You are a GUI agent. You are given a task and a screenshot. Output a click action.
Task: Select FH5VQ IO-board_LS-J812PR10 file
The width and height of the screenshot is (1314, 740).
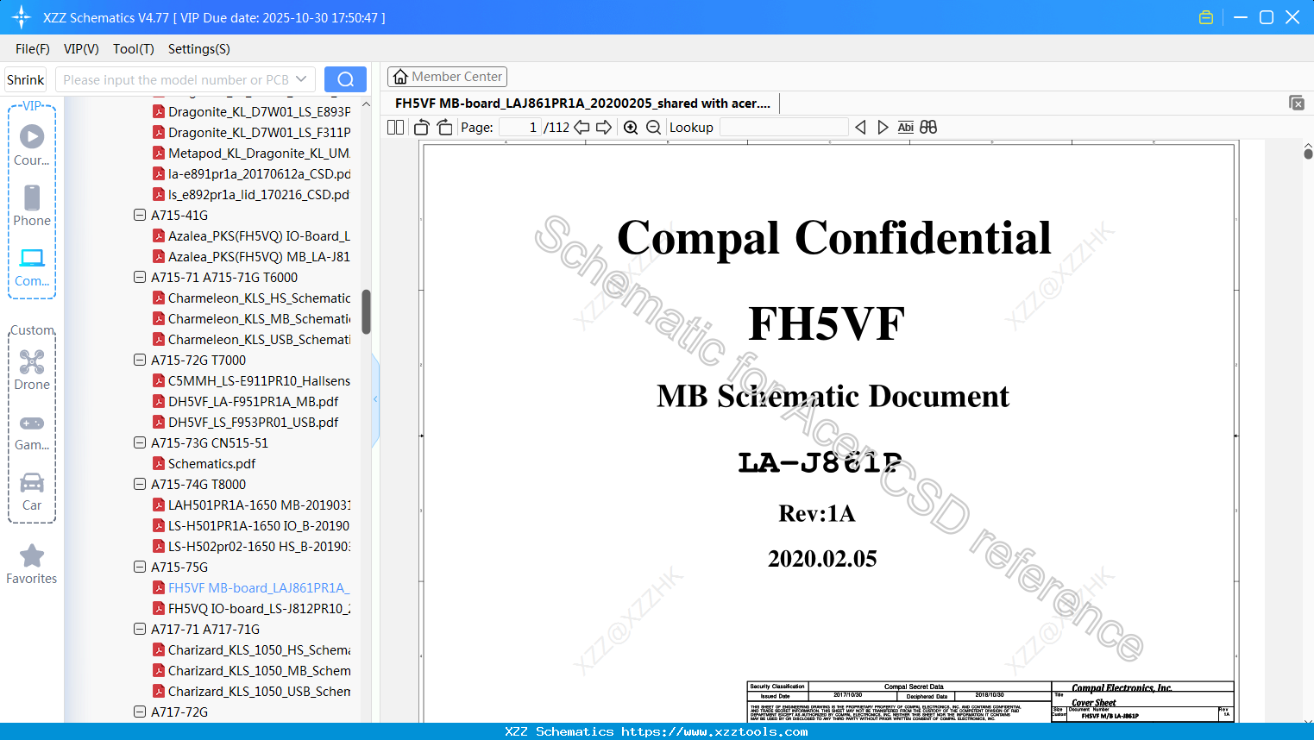point(252,608)
